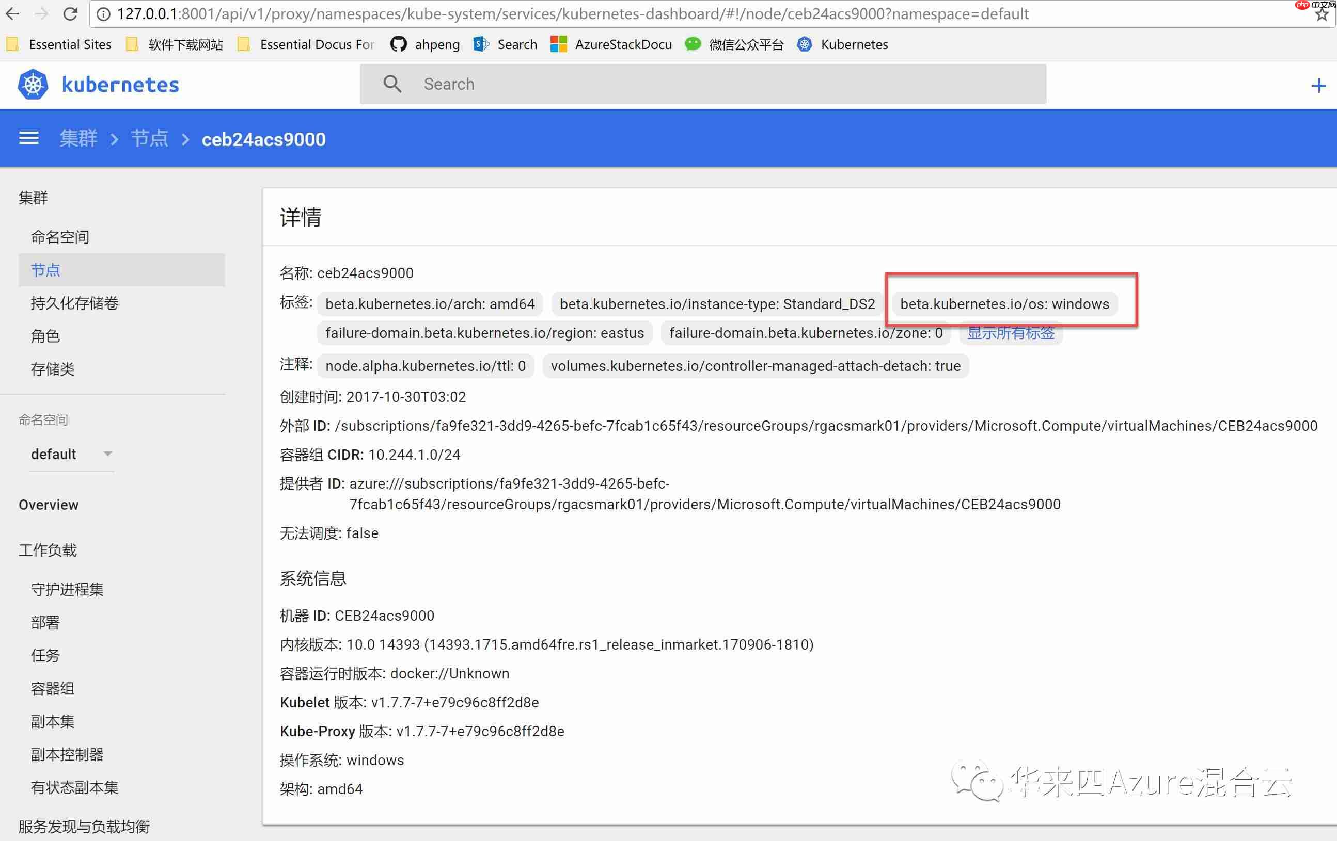Viewport: 1337px width, 841px height.
Task: Open the 微信公众平台 bookmark
Action: click(746, 44)
